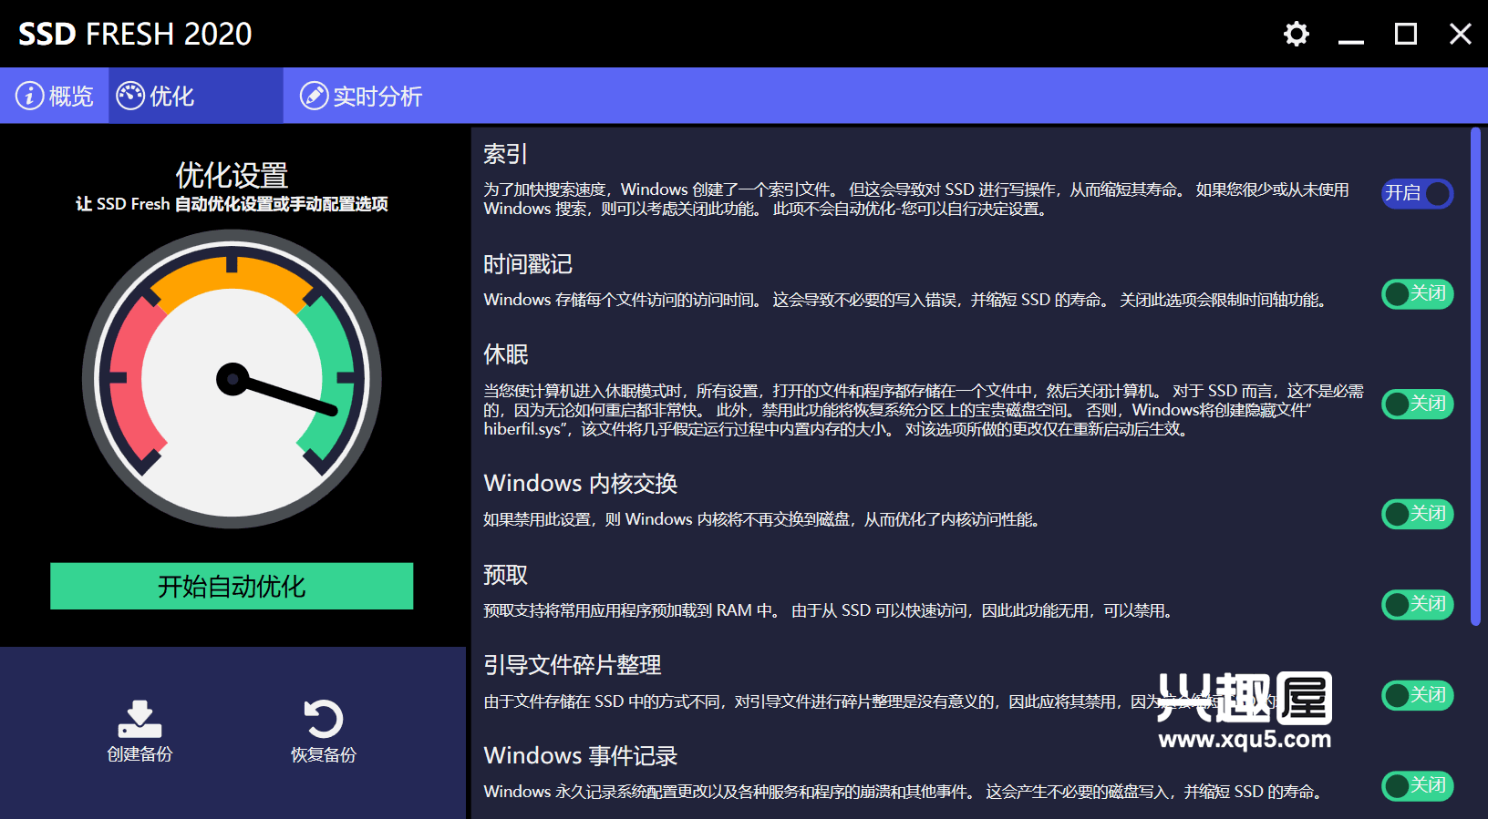This screenshot has height=819, width=1488.
Task: Toggle the 休眠 switch
Action: click(x=1418, y=404)
